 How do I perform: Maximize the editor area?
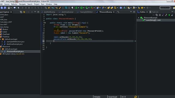pyautogui.click(x=134, y=12)
